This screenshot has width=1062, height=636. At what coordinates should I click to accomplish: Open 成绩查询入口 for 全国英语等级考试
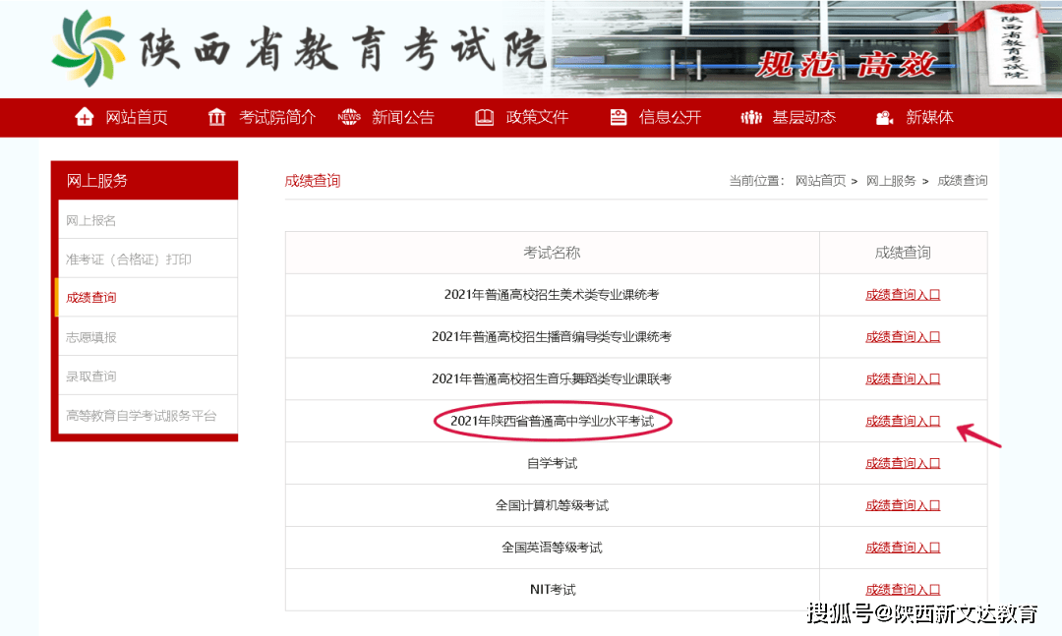click(x=903, y=547)
